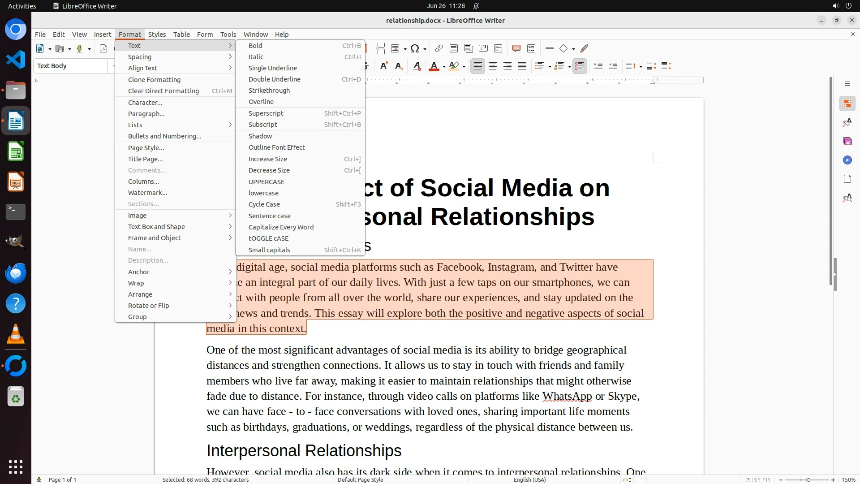Choose Capitalize Every Word menu entry

pos(281,227)
